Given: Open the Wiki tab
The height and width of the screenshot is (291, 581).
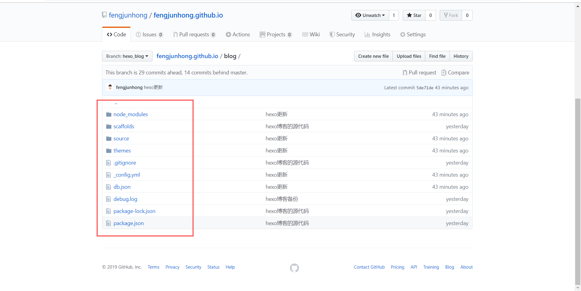Looking at the screenshot, I should [x=311, y=34].
